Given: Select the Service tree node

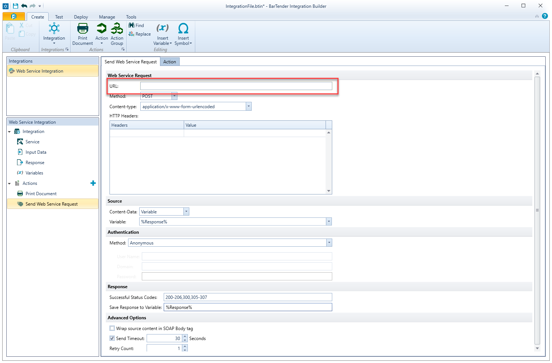Looking at the screenshot, I should click(32, 142).
